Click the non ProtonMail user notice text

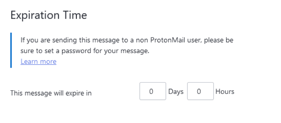(127, 46)
